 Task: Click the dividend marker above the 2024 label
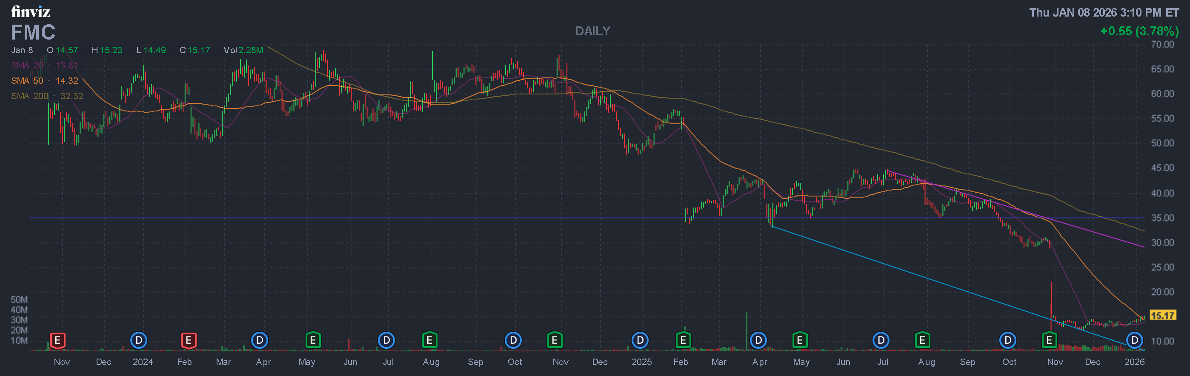pyautogui.click(x=139, y=340)
